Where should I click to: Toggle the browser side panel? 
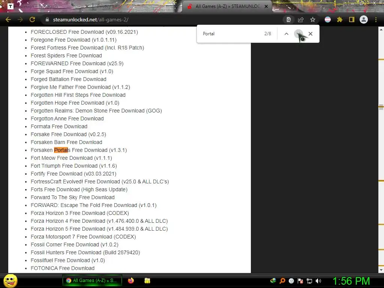(x=352, y=19)
